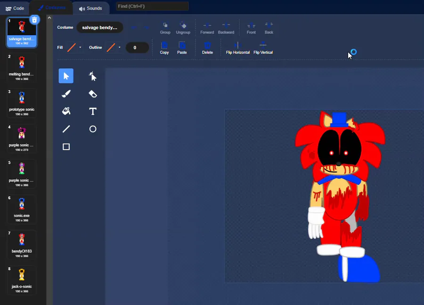The image size is (424, 305).
Task: Click the Fill color swatch
Action: pyautogui.click(x=72, y=47)
